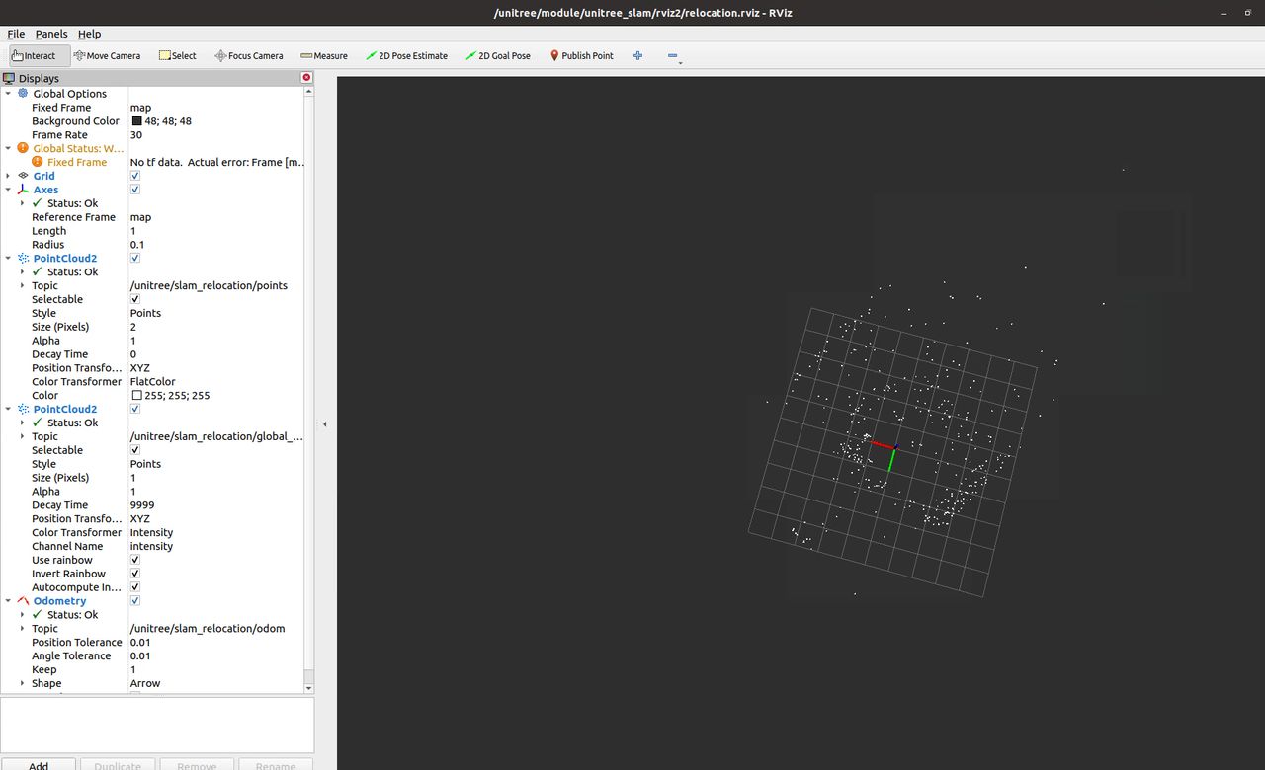Open the File menu

coord(16,34)
